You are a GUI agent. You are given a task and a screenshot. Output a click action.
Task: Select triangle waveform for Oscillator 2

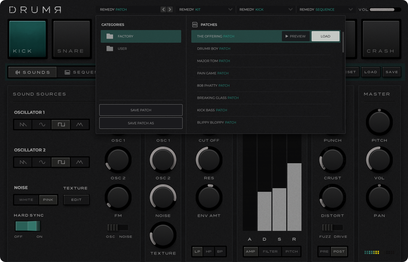tap(80, 162)
